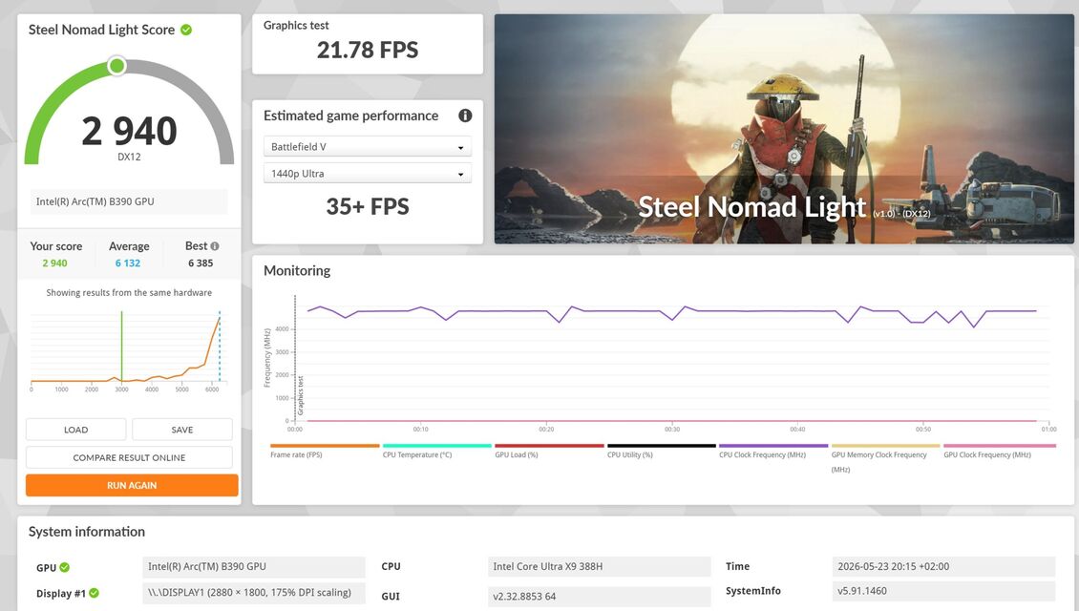Click the Showing results from the same hardware text
Viewport: 1079px width, 611px height.
pos(129,292)
